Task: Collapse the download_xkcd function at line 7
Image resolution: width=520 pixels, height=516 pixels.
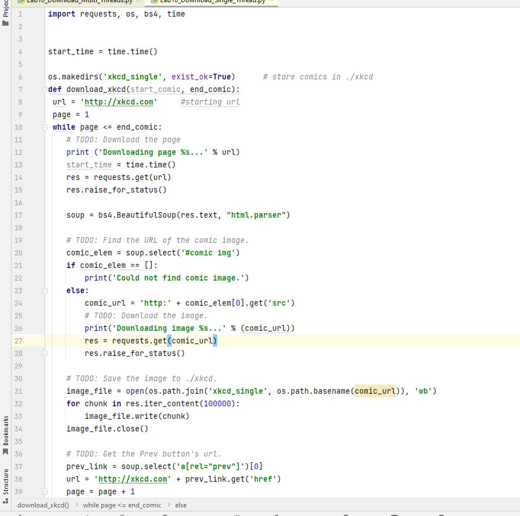Action: point(45,89)
